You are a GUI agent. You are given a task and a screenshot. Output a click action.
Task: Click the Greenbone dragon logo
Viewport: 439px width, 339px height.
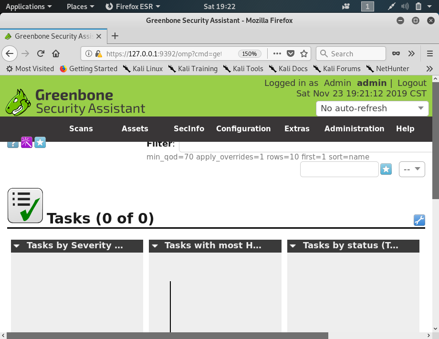pos(18,103)
